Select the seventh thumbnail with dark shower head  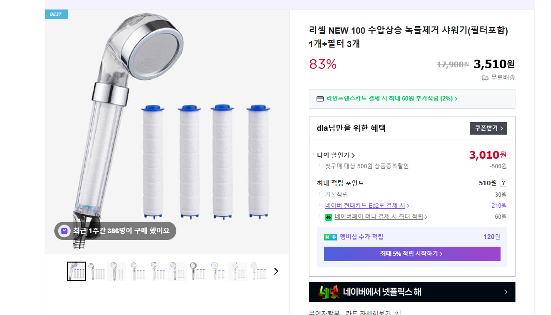197,271
